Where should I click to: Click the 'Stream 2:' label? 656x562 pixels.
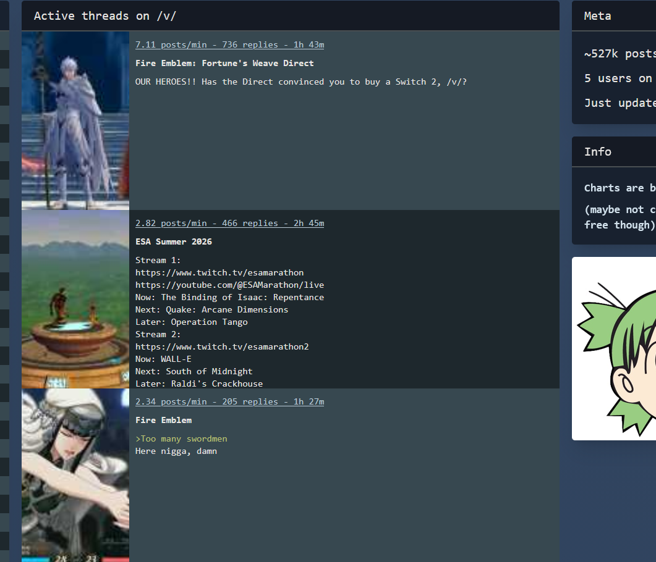pos(158,334)
